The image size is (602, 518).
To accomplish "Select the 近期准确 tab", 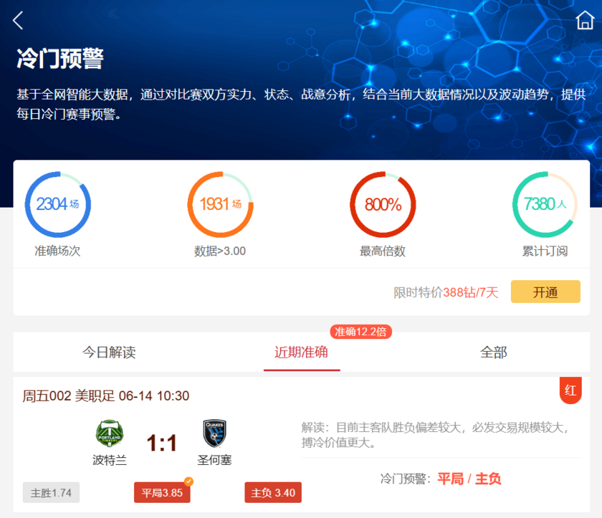I will (301, 352).
